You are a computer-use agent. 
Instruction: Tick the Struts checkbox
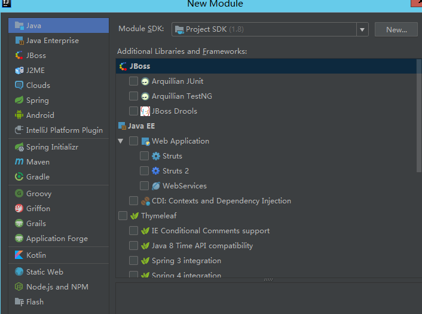pyautogui.click(x=144, y=156)
